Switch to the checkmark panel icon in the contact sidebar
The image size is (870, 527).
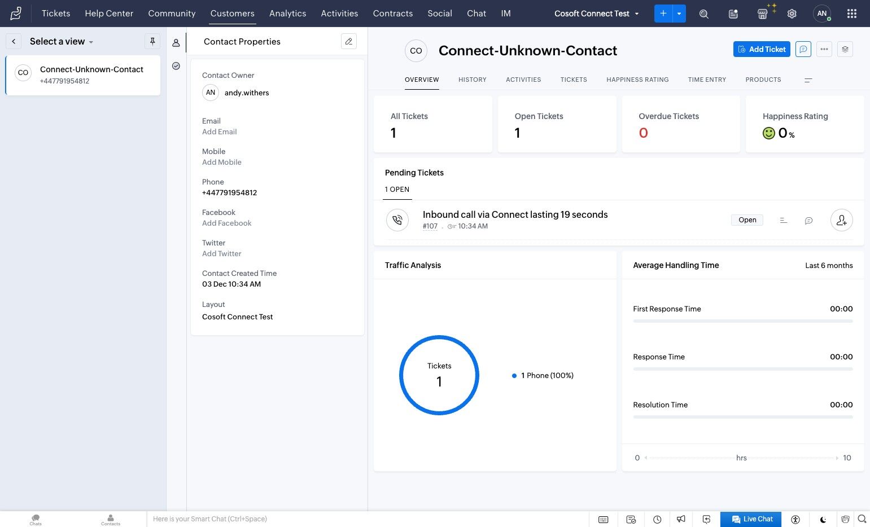(176, 66)
